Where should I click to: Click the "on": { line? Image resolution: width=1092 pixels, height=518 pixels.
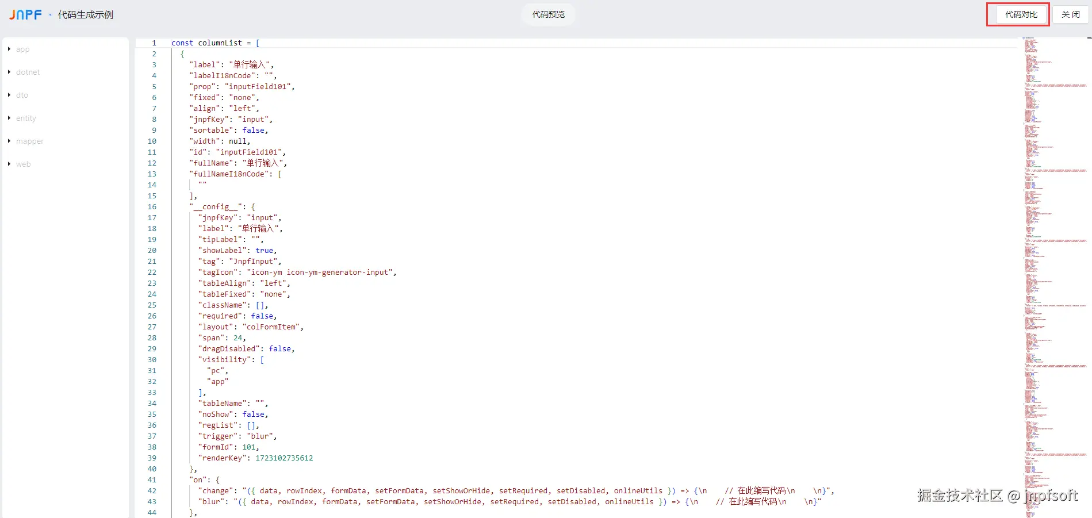(205, 480)
